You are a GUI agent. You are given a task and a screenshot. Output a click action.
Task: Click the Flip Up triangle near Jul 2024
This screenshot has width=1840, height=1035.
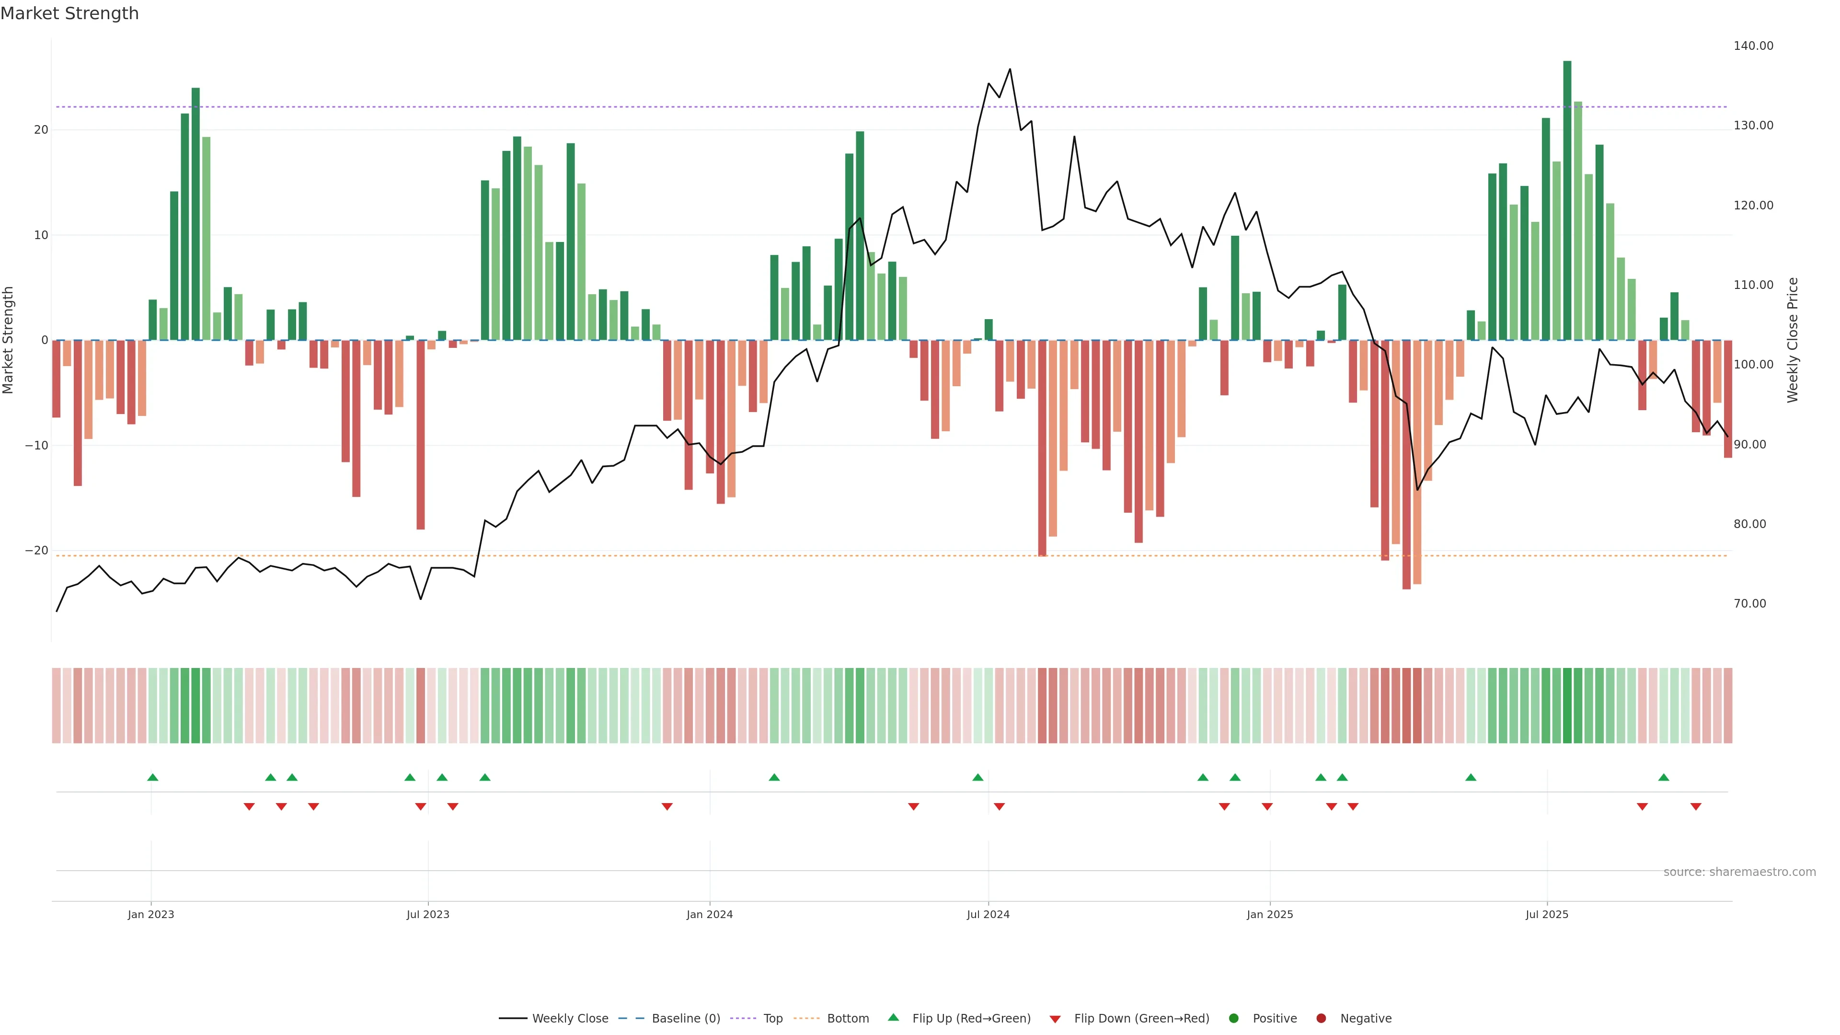point(978,777)
